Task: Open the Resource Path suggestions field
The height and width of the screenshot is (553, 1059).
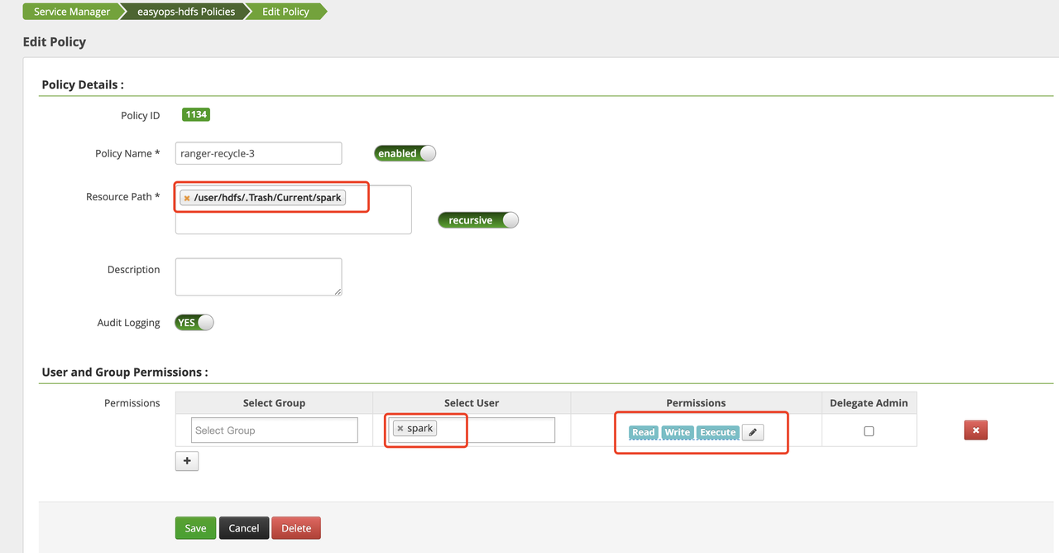Action: 294,222
